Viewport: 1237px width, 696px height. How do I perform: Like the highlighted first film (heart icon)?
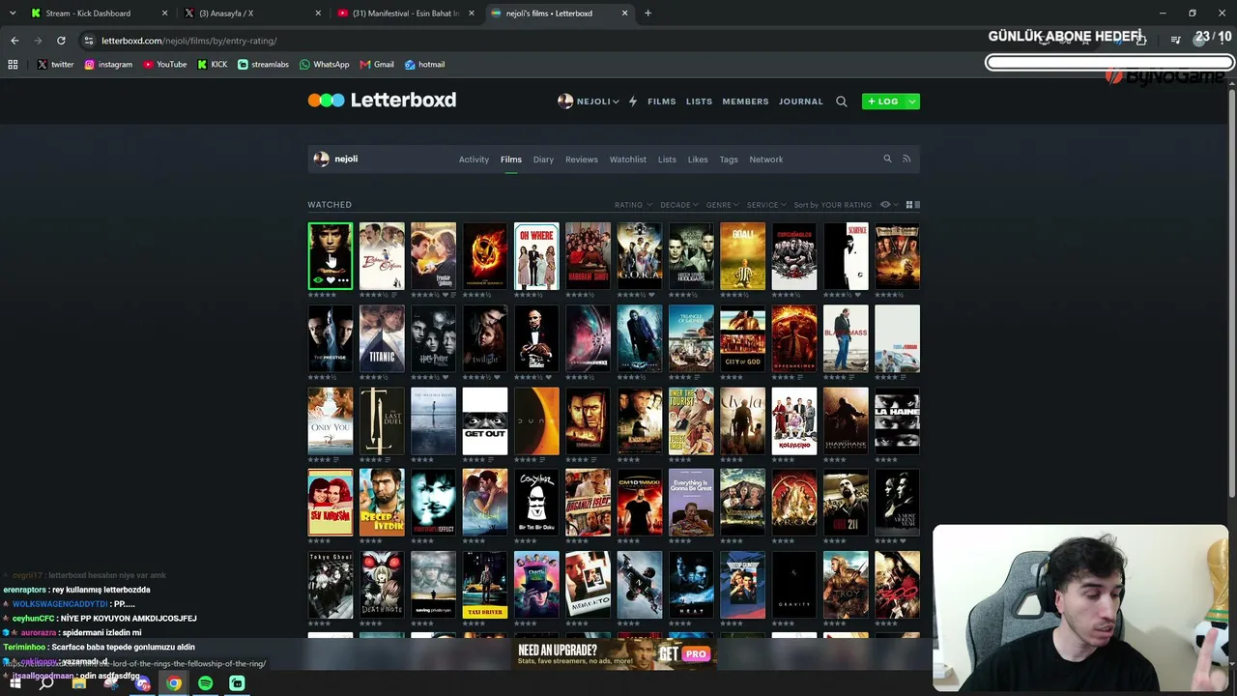331,279
